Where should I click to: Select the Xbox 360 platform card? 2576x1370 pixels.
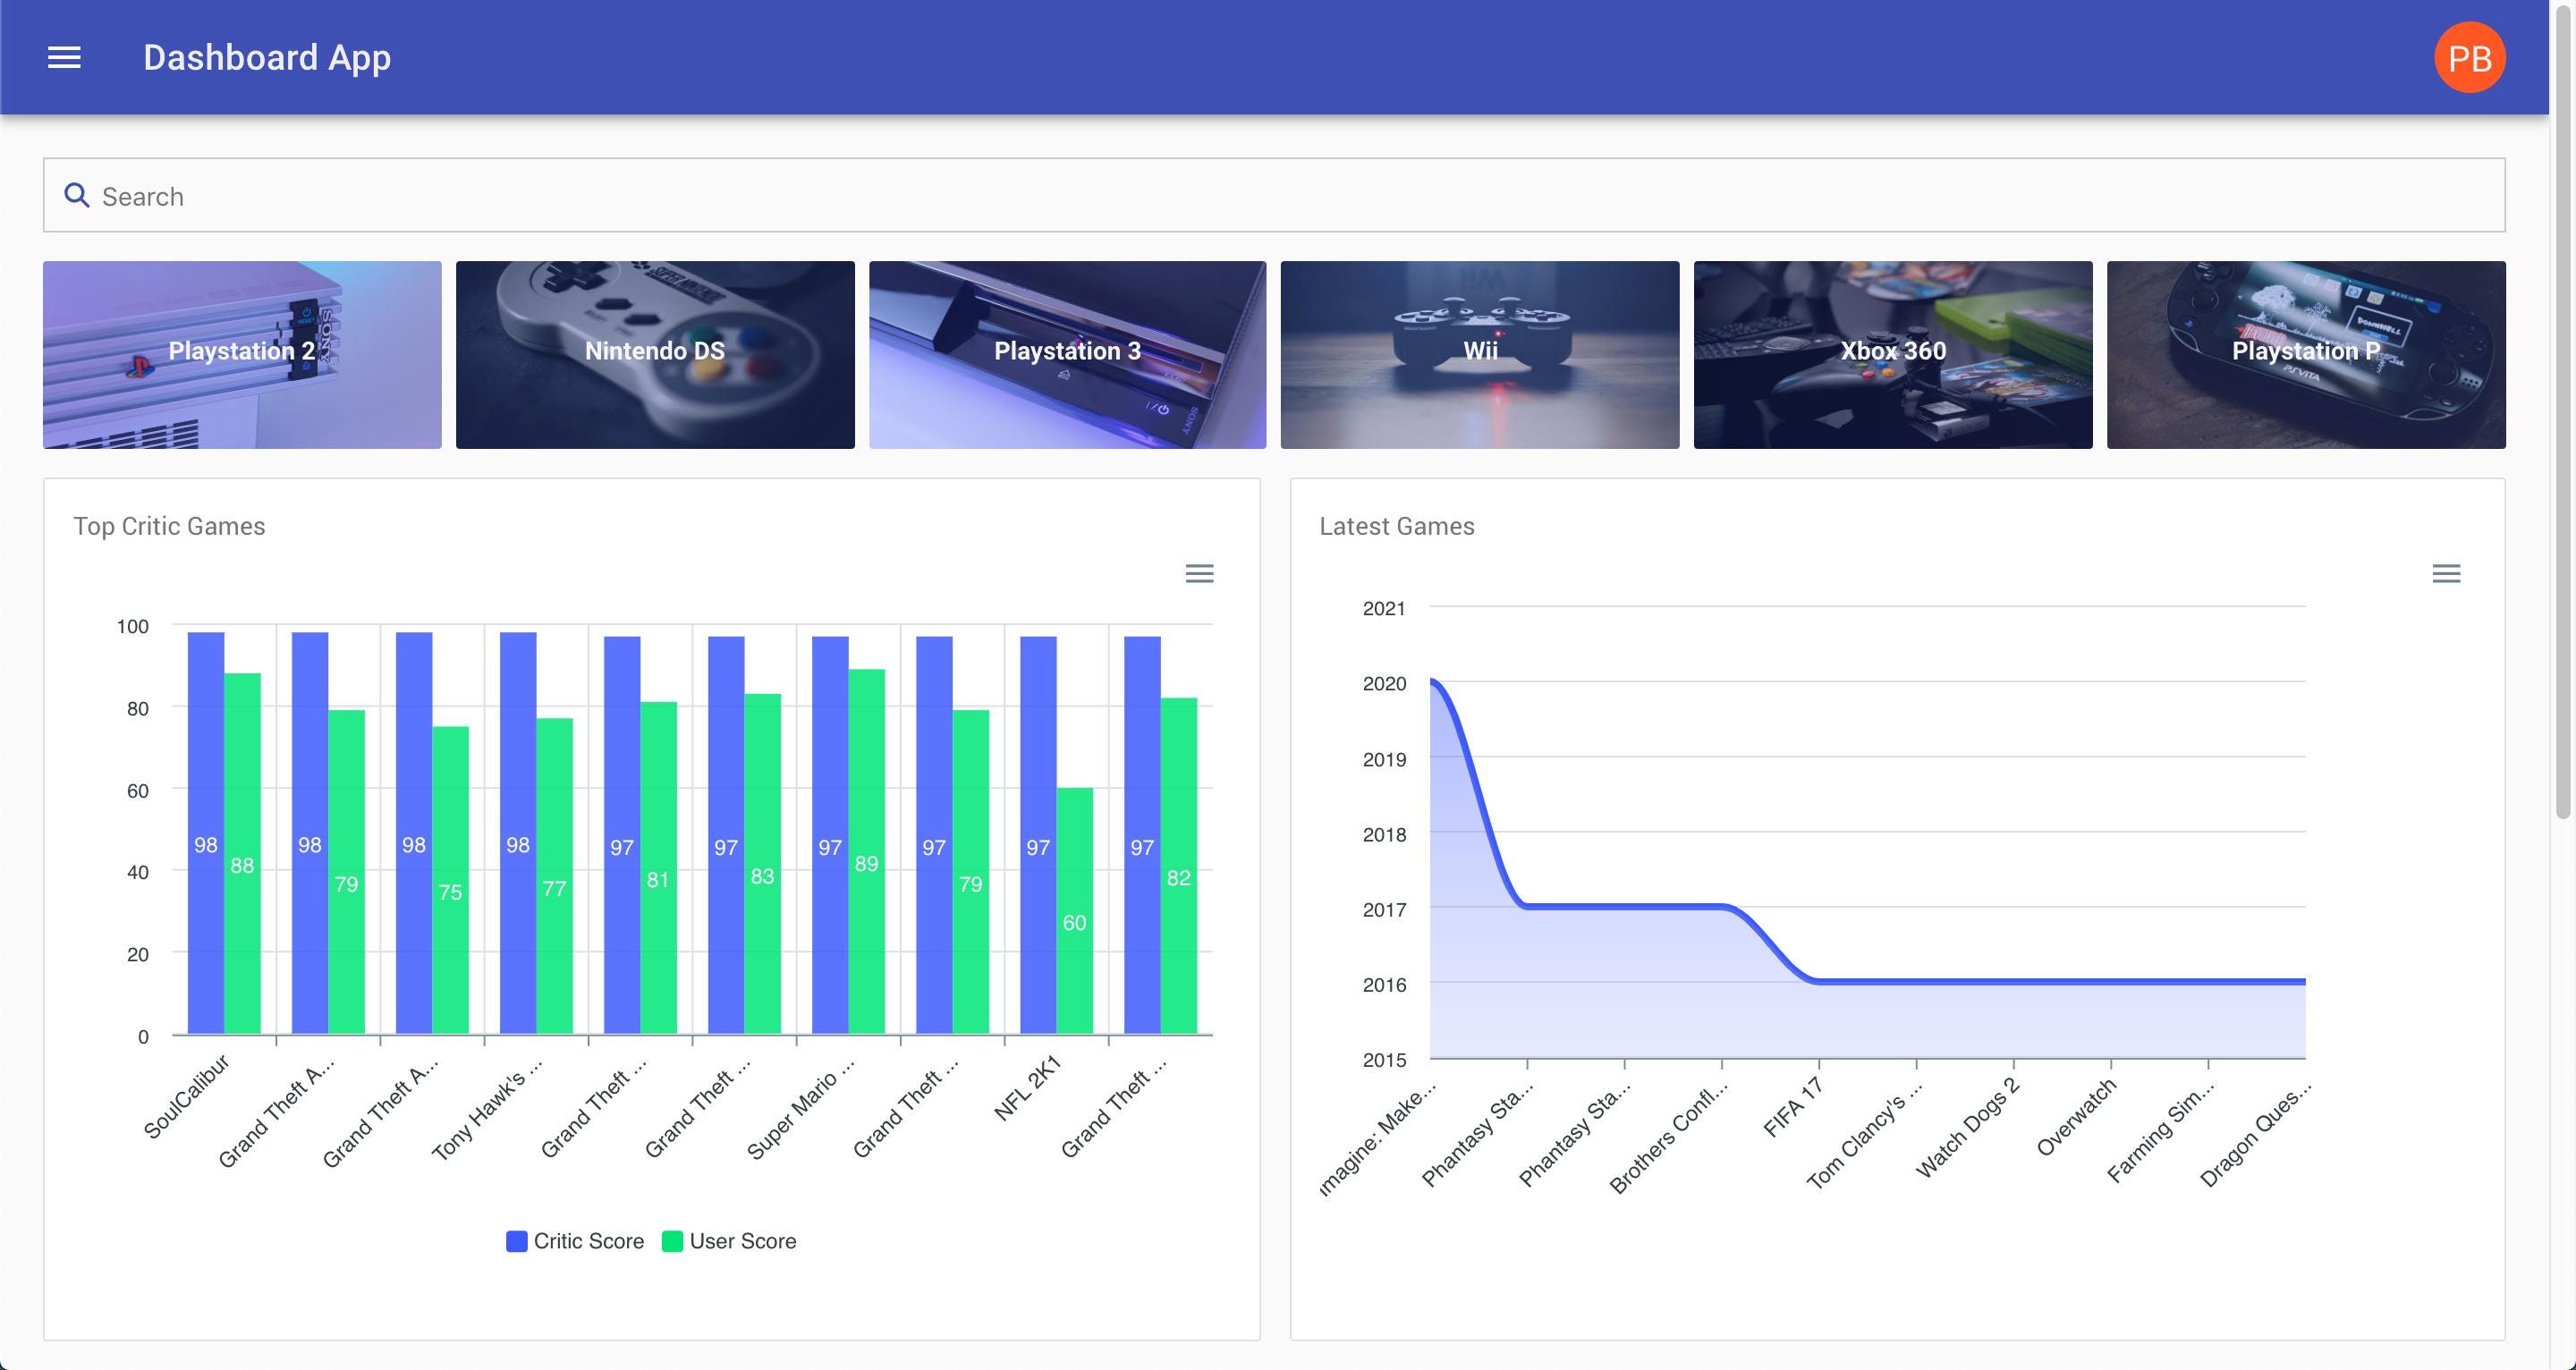coord(1893,355)
